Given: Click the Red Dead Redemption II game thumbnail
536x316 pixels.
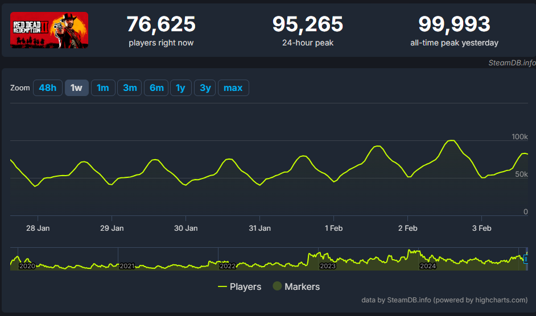Looking at the screenshot, I should (49, 30).
